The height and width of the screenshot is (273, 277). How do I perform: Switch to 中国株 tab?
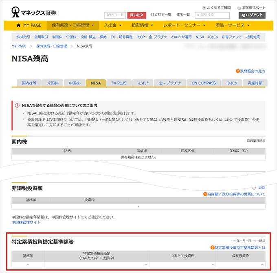75,83
